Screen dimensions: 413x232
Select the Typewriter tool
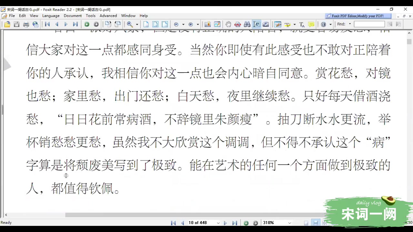[x=302, y=24]
